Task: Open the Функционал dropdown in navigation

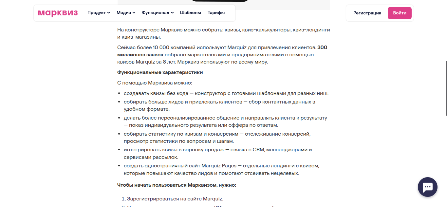Action: pos(158,13)
